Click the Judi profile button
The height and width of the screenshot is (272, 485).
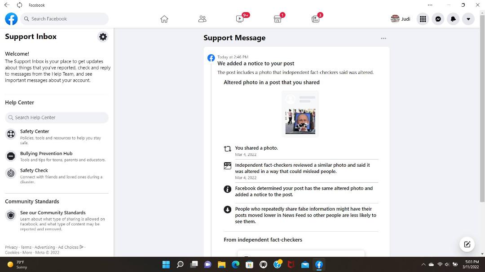[x=401, y=19]
